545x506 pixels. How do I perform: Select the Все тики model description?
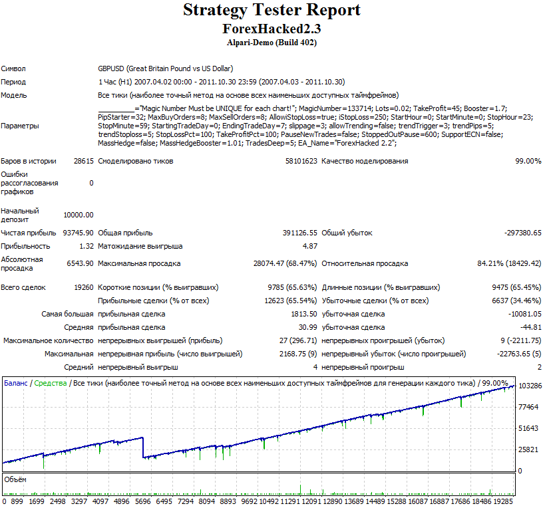pyautogui.click(x=248, y=95)
